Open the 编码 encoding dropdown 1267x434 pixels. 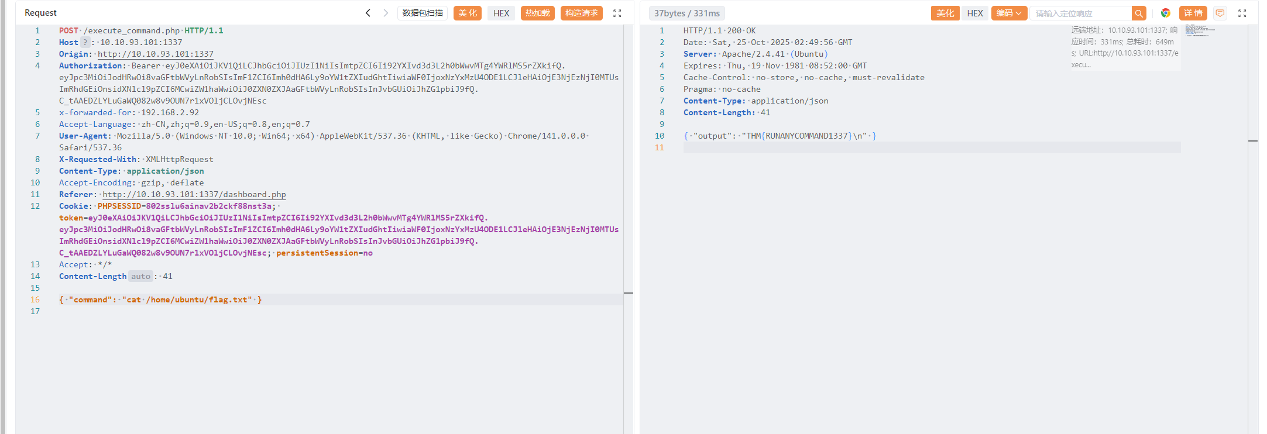coord(1009,13)
